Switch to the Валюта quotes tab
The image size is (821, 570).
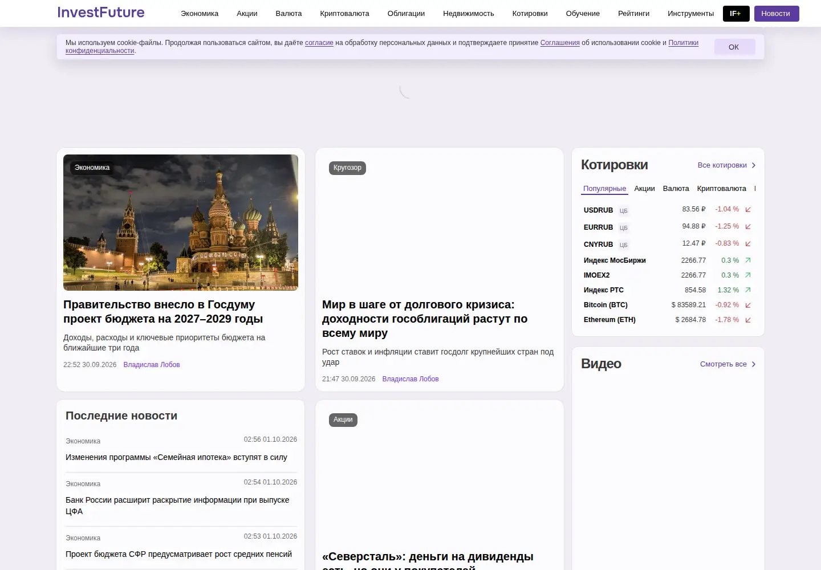tap(676, 189)
